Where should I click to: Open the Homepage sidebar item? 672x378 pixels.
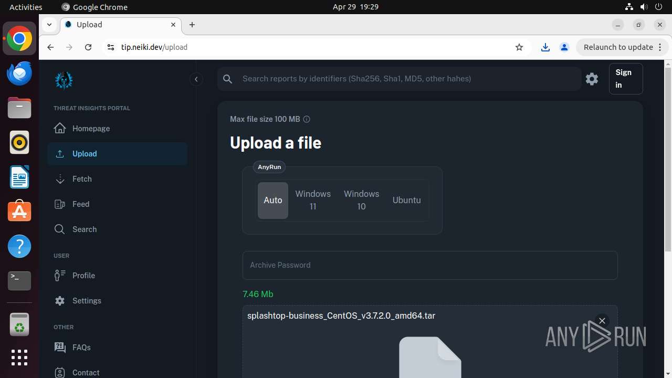pyautogui.click(x=118, y=129)
